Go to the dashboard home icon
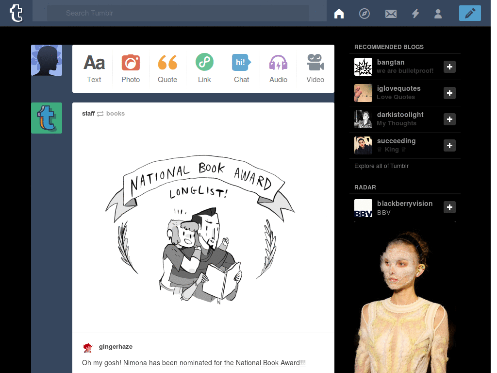This screenshot has height=373, width=497. [x=339, y=14]
